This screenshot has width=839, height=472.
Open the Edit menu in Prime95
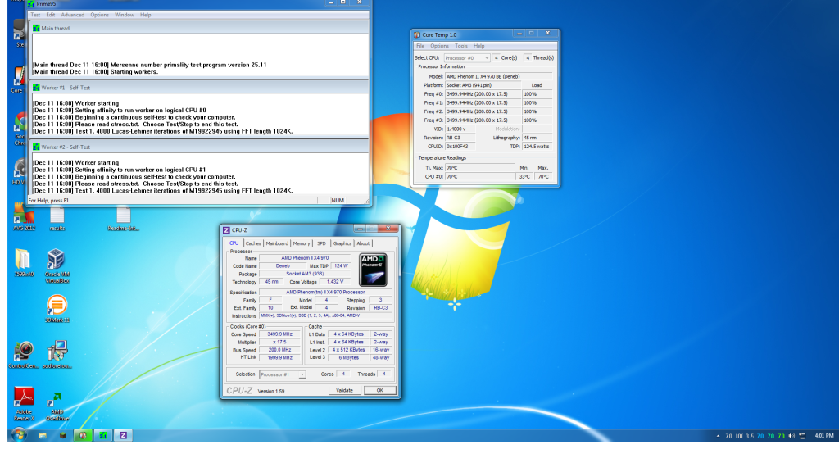[51, 15]
